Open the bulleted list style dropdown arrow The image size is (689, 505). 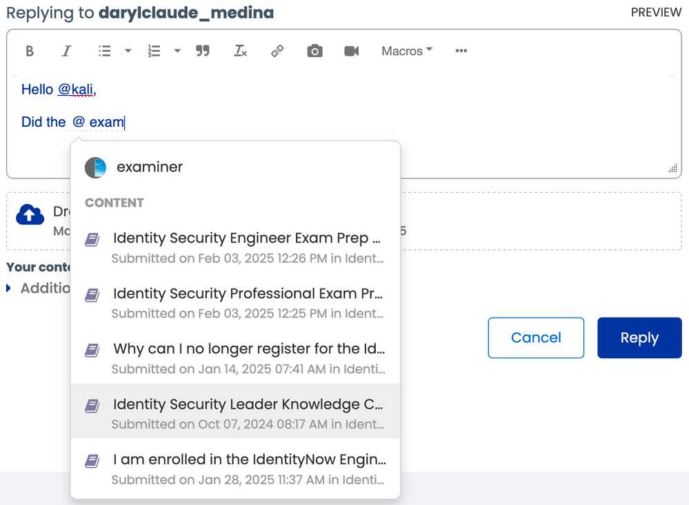click(x=128, y=51)
